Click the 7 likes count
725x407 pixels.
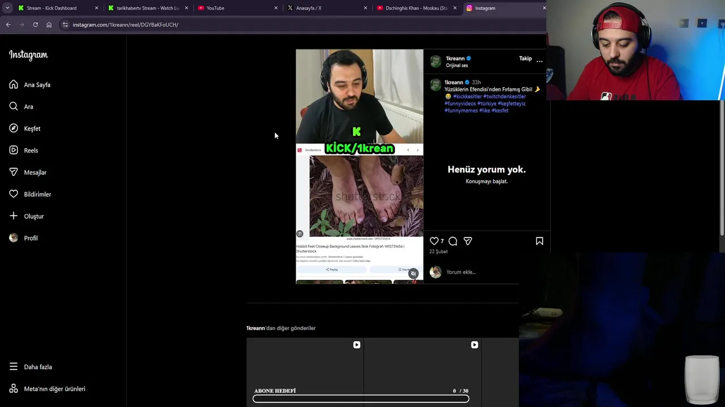click(x=442, y=241)
